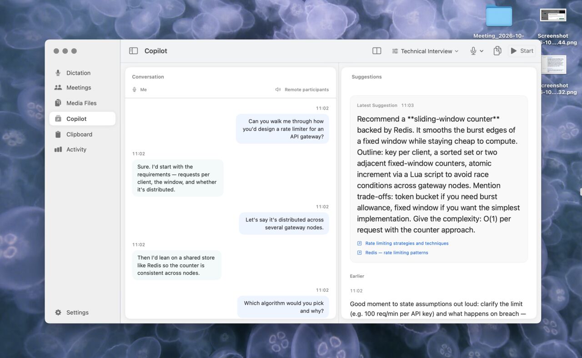
Task: Open Media Files in the sidebar
Action: tap(82, 103)
